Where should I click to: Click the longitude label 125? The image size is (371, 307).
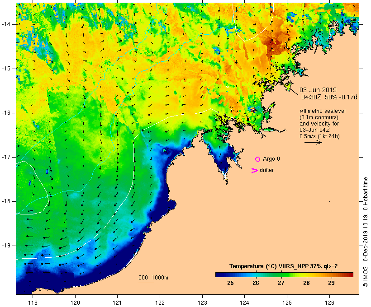click(287, 303)
